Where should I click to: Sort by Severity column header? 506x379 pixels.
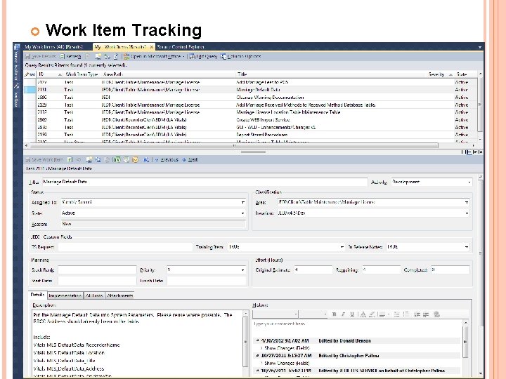[x=440, y=74]
